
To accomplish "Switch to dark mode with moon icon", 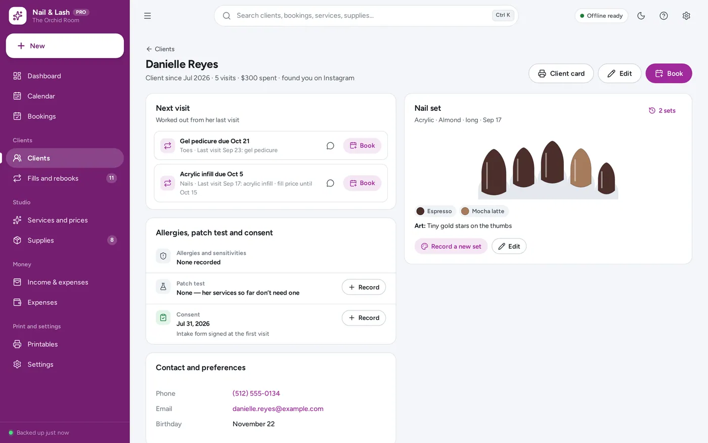I will (x=641, y=16).
